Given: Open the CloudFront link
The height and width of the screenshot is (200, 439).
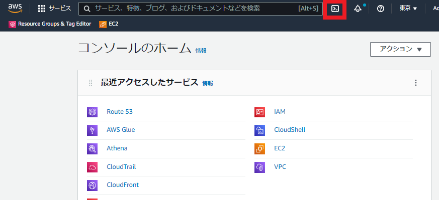Looking at the screenshot, I should click(x=123, y=185).
